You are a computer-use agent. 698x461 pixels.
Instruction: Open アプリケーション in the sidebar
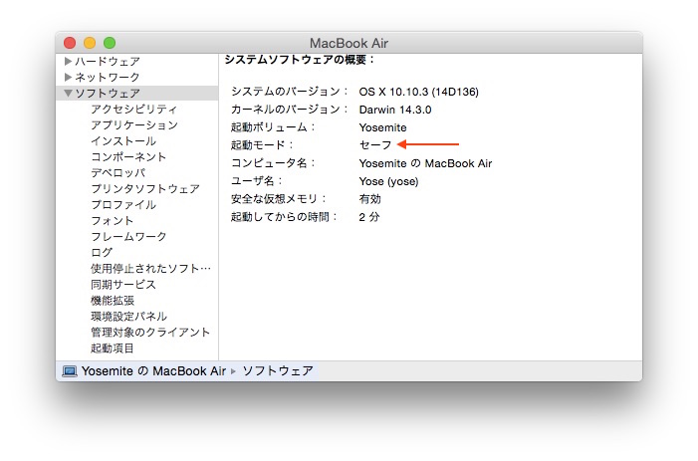tap(134, 125)
